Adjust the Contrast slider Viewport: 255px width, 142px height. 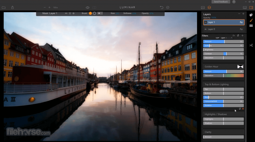[223, 54]
